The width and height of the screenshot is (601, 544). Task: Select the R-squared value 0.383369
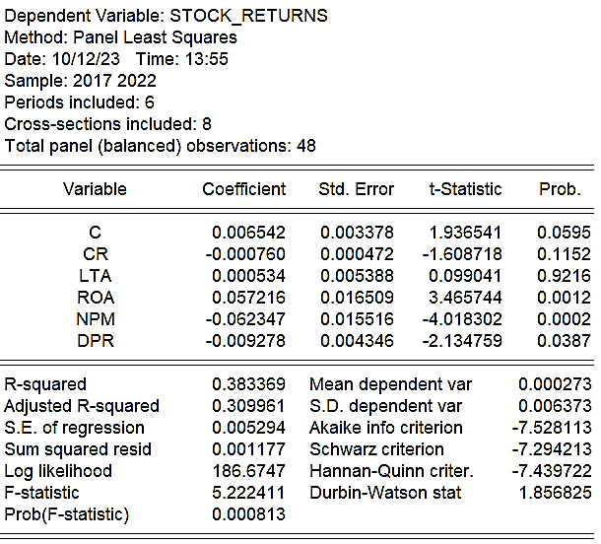pos(248,384)
